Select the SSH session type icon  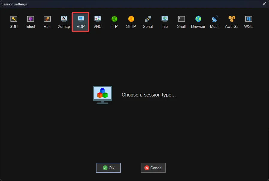(13, 22)
